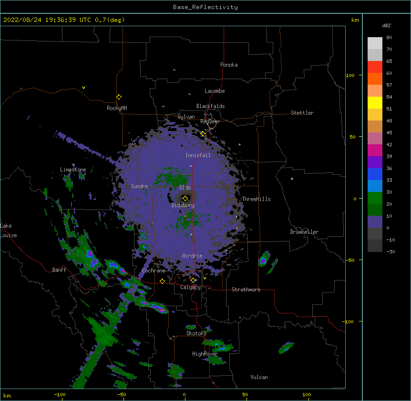Select the Lacombe city label
The image size is (411, 401).
pyautogui.click(x=215, y=91)
